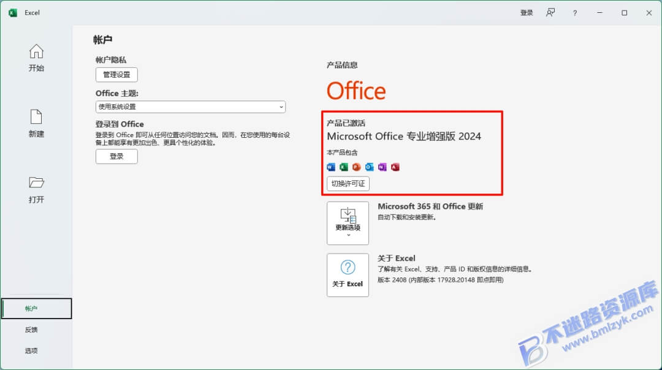Open the 新建 new workbook page
Viewport: 662px width, 370px height.
[x=36, y=124]
